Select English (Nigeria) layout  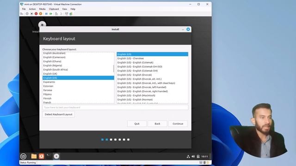tap(78, 65)
